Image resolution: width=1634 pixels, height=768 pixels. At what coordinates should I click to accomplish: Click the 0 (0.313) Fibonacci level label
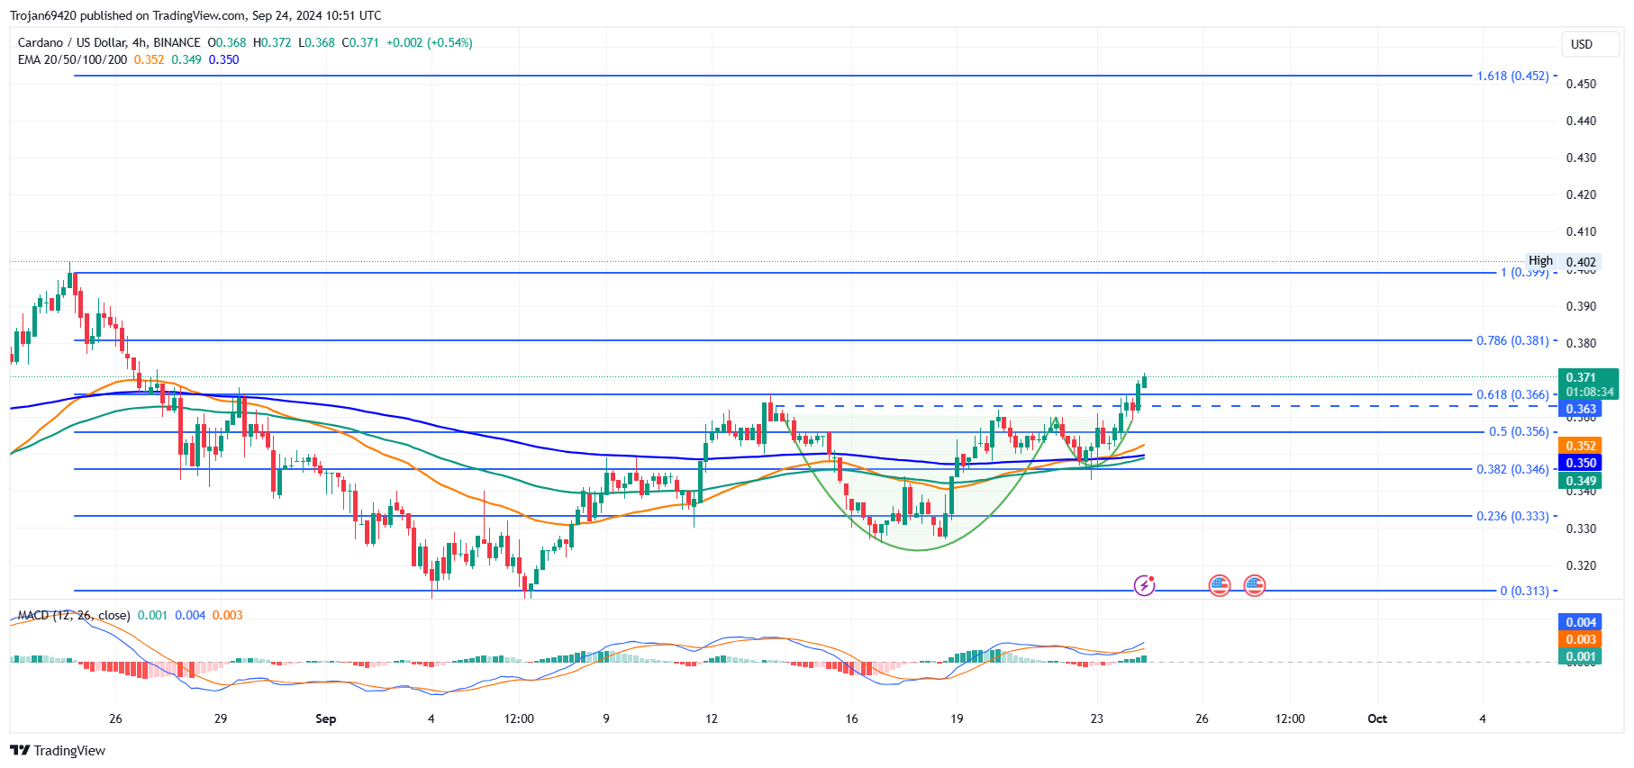click(1524, 591)
